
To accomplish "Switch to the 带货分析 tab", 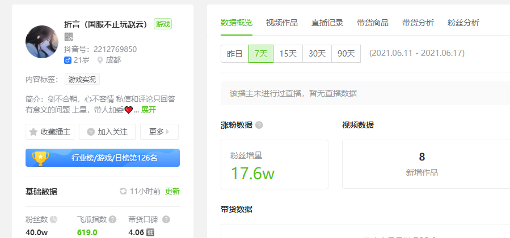I will [x=418, y=23].
